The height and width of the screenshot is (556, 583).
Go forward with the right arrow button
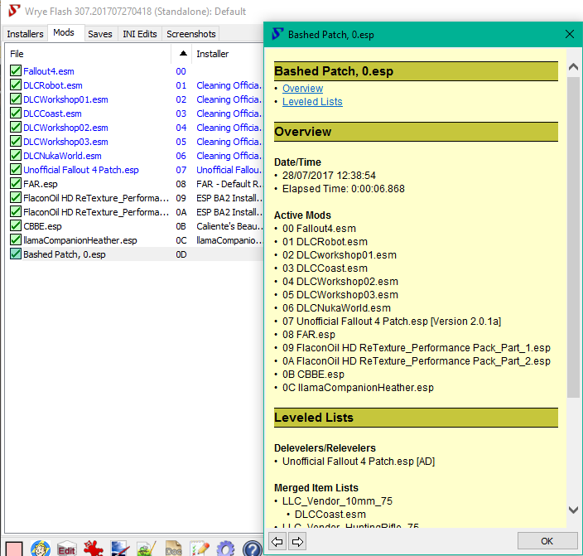click(297, 541)
